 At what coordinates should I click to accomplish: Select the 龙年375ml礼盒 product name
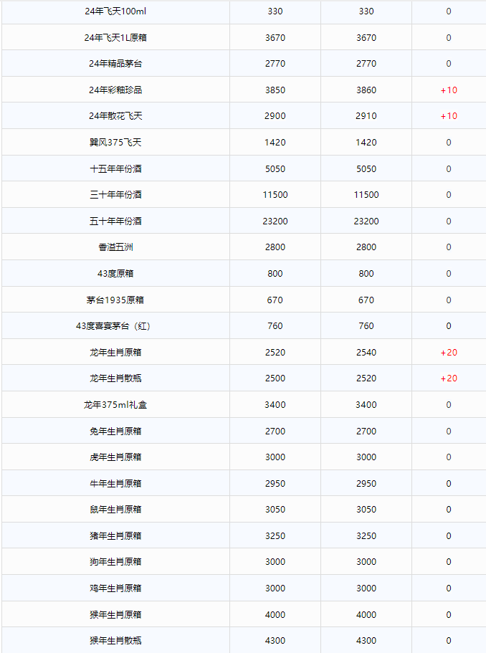(115, 405)
